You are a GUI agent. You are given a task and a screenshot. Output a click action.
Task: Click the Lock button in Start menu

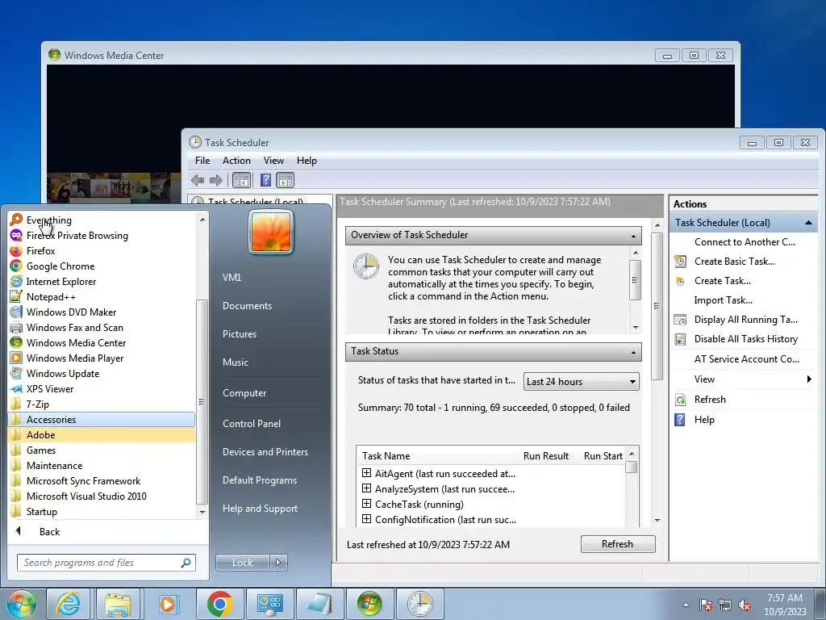(242, 563)
